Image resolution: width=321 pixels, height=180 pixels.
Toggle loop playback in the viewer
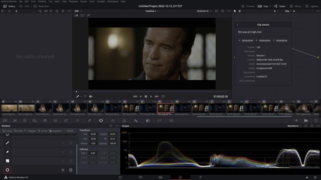[x=163, y=96]
